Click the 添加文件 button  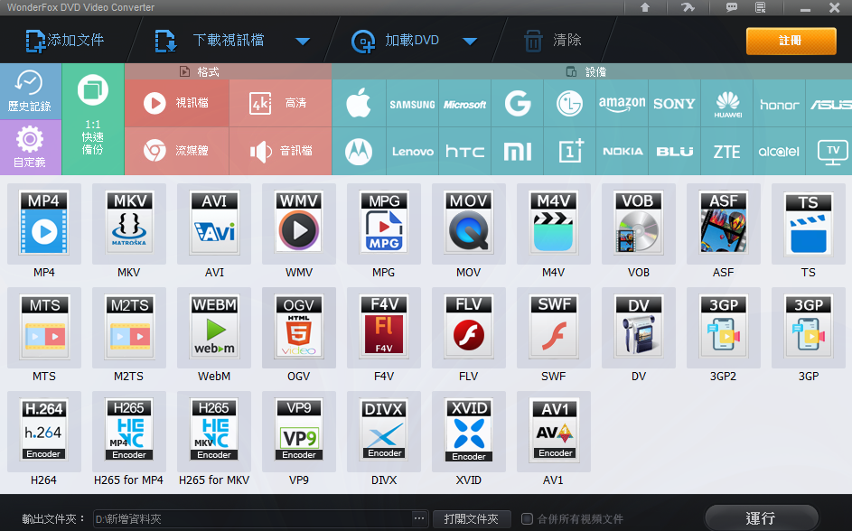(65, 40)
